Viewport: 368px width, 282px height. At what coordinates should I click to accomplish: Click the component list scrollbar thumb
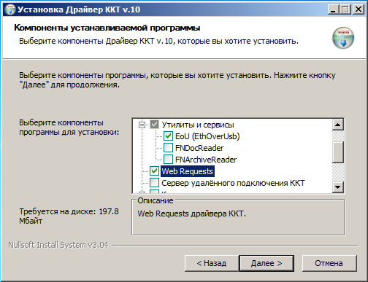pyautogui.click(x=338, y=152)
